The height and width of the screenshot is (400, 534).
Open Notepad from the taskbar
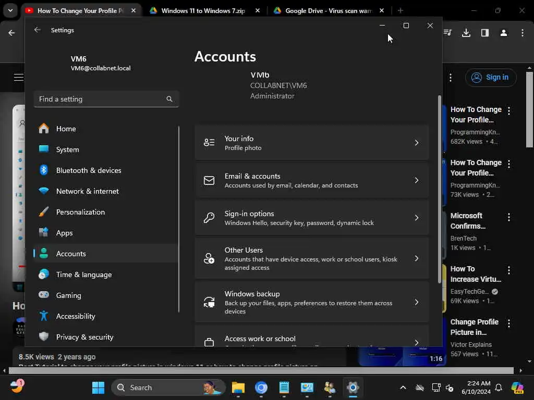[284, 387]
